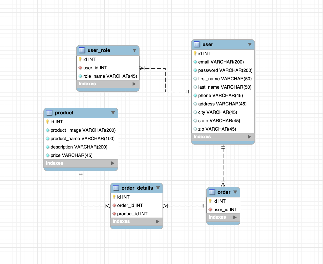Click diamond icon beside product_name
Viewport: 323px width, 264px height.
click(x=48, y=139)
